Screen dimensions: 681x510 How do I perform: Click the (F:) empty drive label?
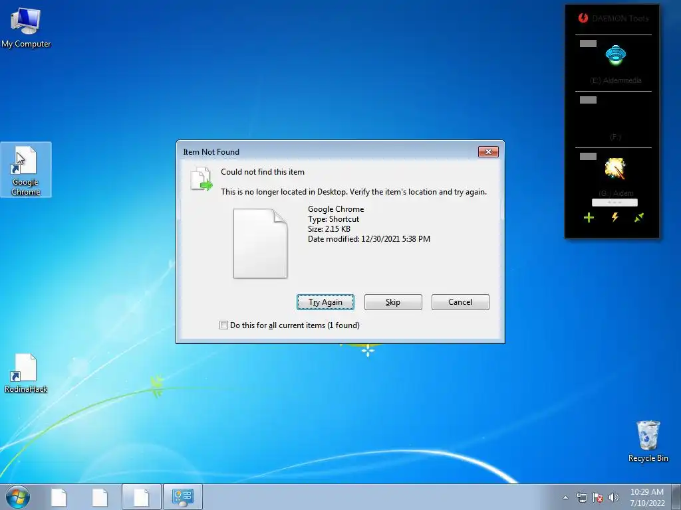point(615,137)
